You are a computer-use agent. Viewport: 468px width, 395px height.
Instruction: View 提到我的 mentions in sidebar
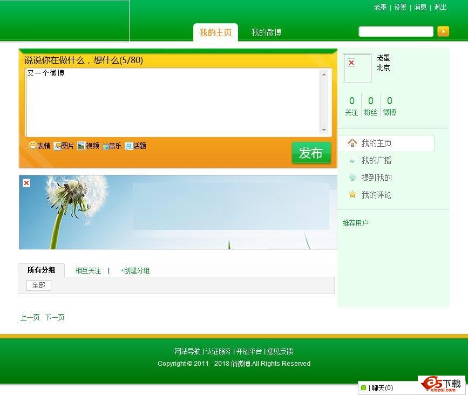376,178
